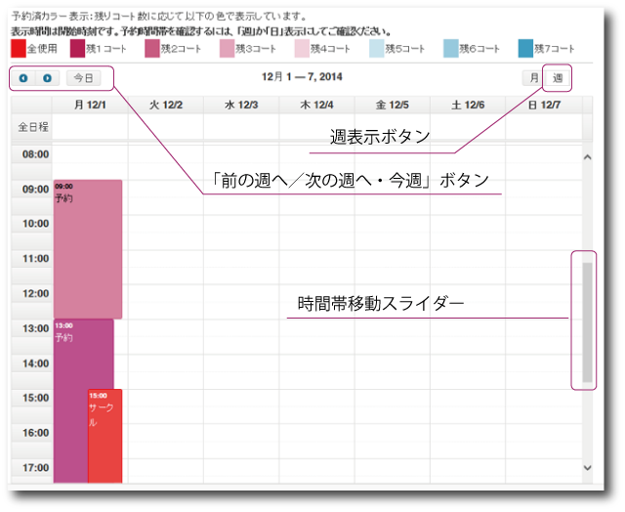Go to the next week arrow
The height and width of the screenshot is (512, 625).
click(48, 78)
